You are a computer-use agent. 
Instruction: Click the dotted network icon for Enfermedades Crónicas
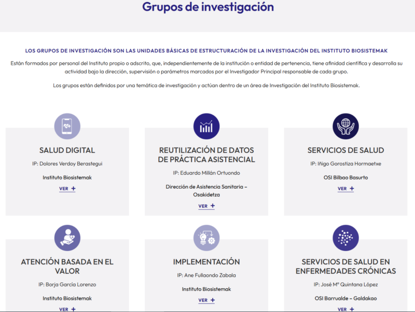[345, 238]
